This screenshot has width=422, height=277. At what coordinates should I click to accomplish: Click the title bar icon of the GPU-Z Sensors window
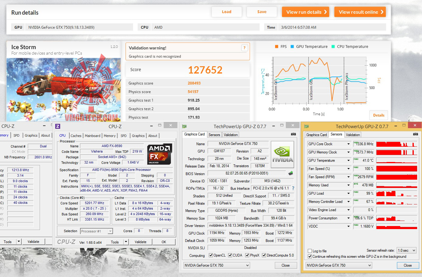coord(307,126)
